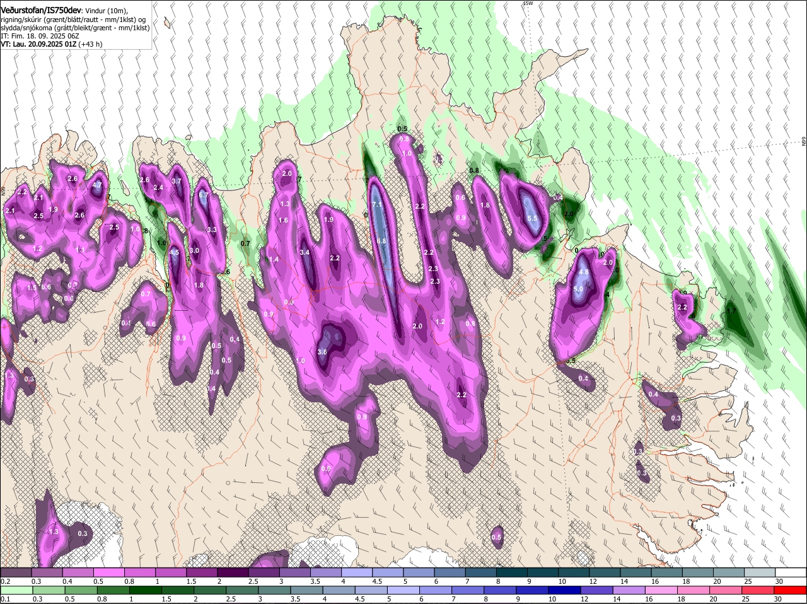Screen dimensions: 807x604
Task: Select the dark purple upper swatch starting at 2
Action: 233,572
